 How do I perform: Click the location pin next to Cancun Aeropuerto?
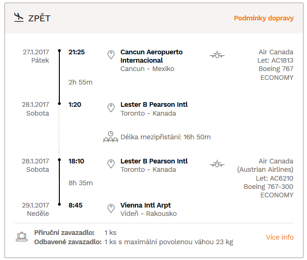click(111, 55)
